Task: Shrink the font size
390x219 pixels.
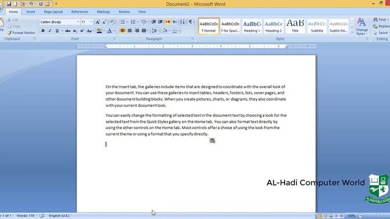Action: coord(104,22)
